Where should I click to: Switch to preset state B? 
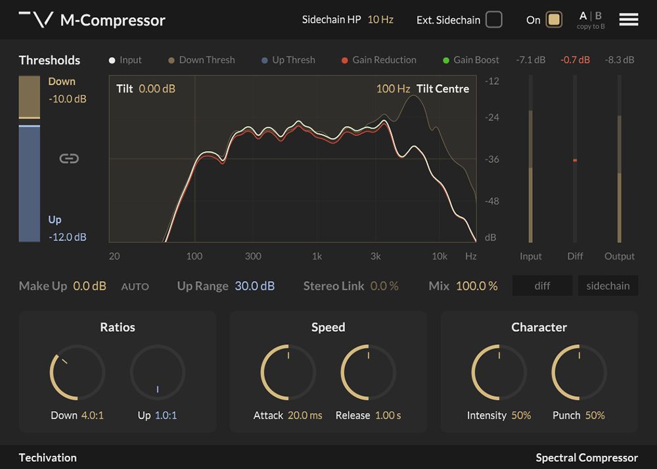(599, 16)
